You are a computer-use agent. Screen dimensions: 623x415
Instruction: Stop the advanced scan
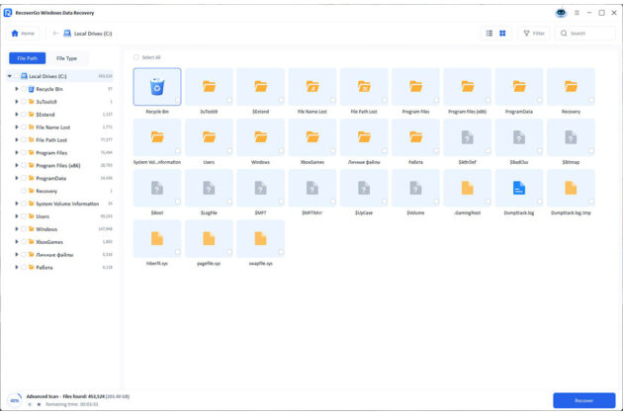(x=39, y=404)
